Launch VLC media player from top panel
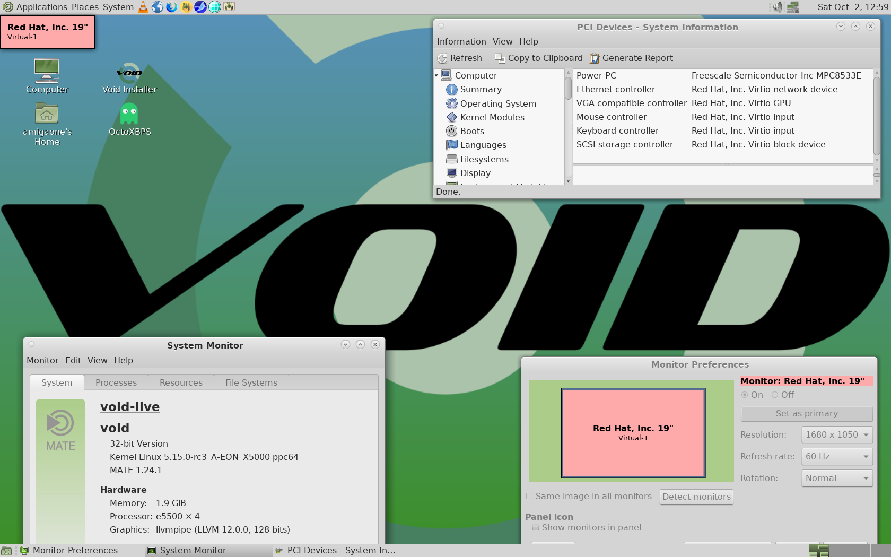The width and height of the screenshot is (891, 557). click(x=143, y=7)
